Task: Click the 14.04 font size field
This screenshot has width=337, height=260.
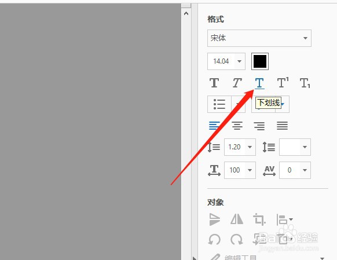Action: (221, 61)
